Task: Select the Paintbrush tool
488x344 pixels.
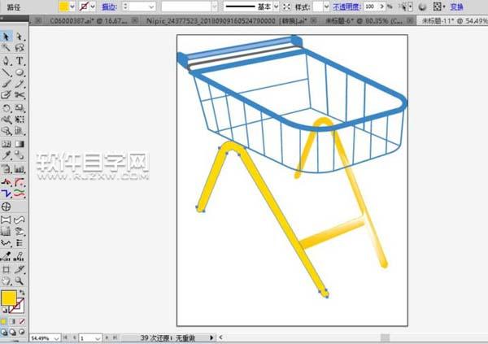Action: pos(6,84)
